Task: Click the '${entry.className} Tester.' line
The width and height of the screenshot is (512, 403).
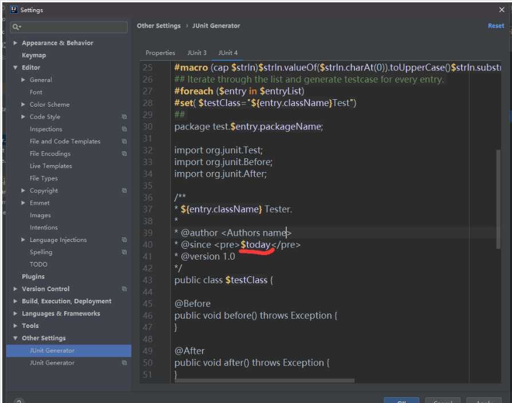Action: (233, 209)
